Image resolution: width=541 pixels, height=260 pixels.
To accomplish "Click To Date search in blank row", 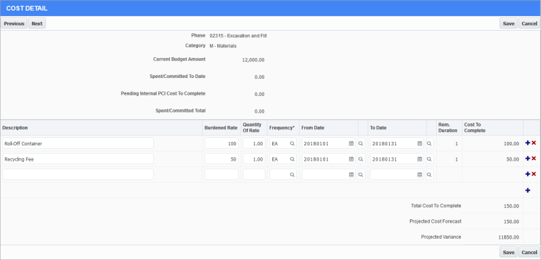I will coord(429,175).
